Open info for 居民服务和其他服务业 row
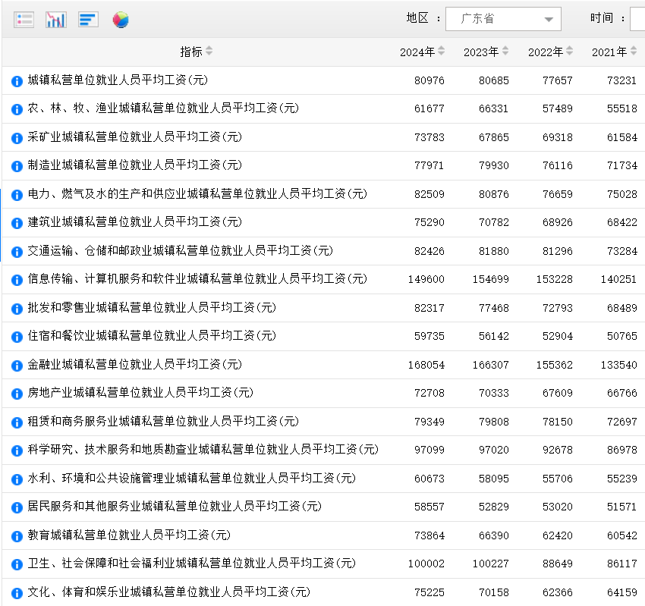 tap(17, 507)
